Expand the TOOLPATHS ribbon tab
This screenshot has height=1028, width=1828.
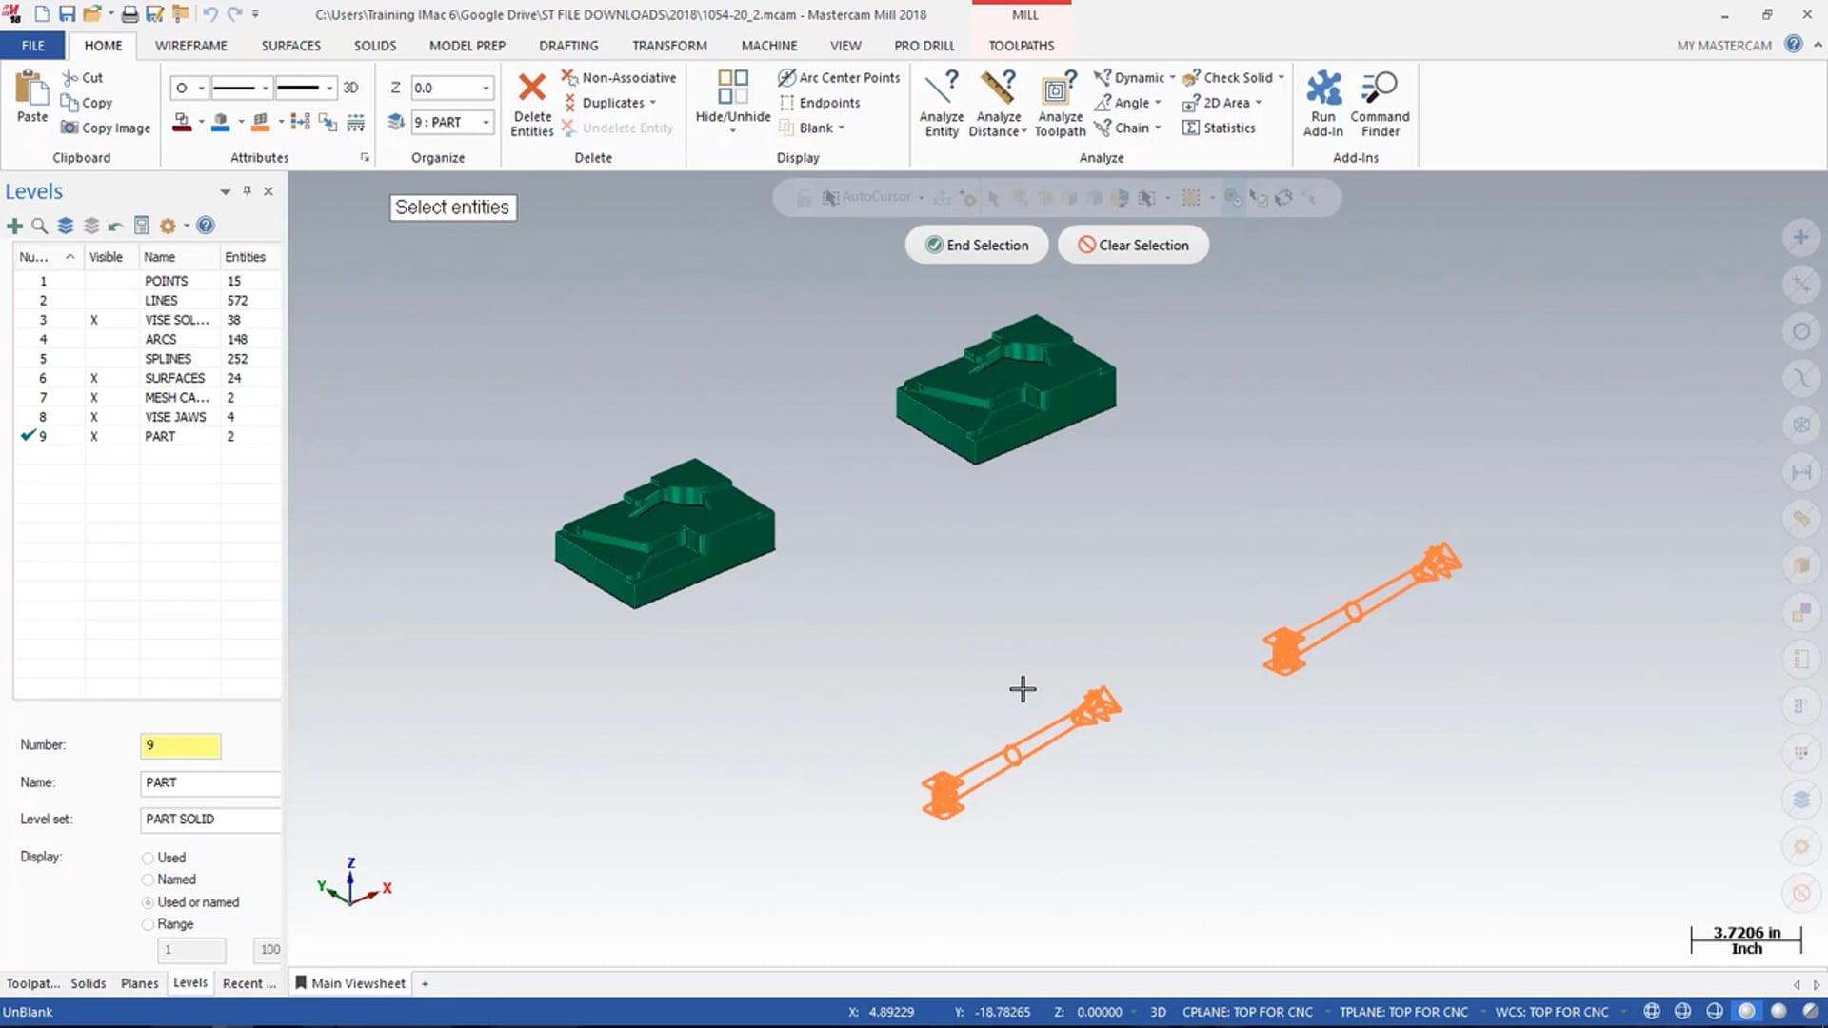(1021, 45)
